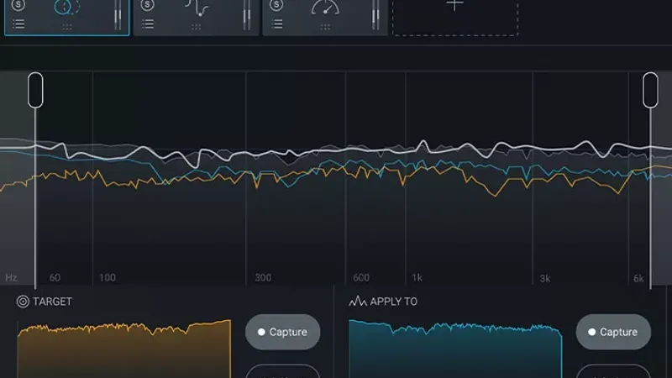Select the third module's gauge meter icon
The image size is (672, 378).
324,8
